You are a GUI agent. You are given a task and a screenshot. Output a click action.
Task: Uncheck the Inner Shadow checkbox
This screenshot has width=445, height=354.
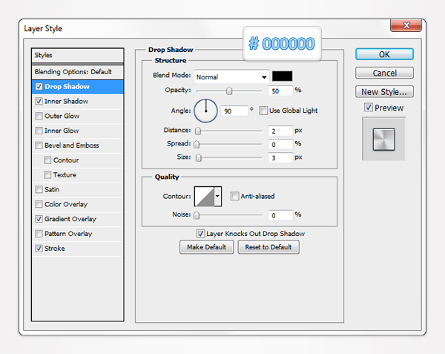tap(39, 101)
